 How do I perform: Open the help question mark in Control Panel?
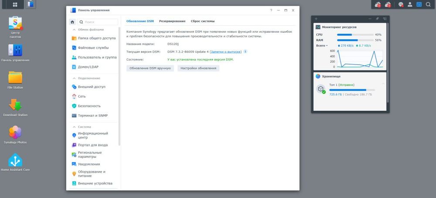[x=271, y=10]
